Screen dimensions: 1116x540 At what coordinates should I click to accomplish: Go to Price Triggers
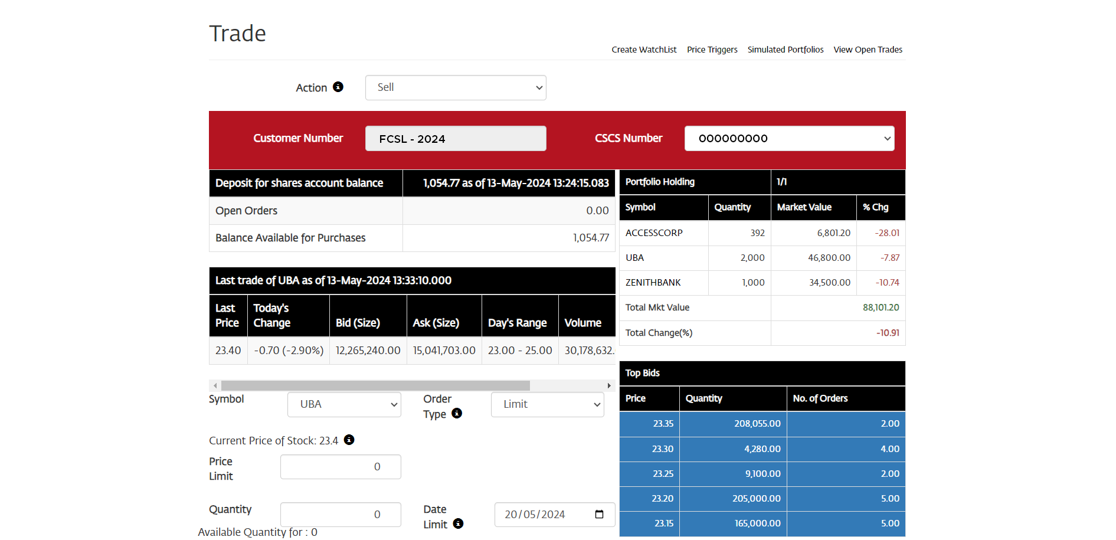tap(712, 50)
